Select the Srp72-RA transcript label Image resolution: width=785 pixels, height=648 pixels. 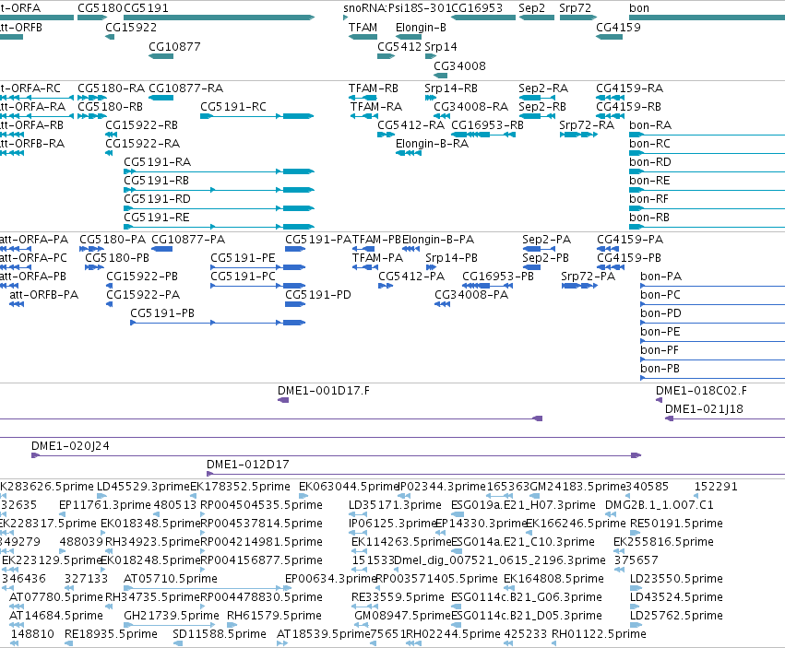click(x=587, y=125)
